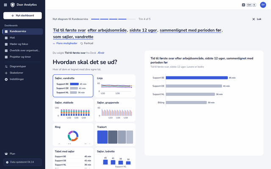Undo with Fortryd
This screenshot has width=271, height=169.
click(87, 43)
